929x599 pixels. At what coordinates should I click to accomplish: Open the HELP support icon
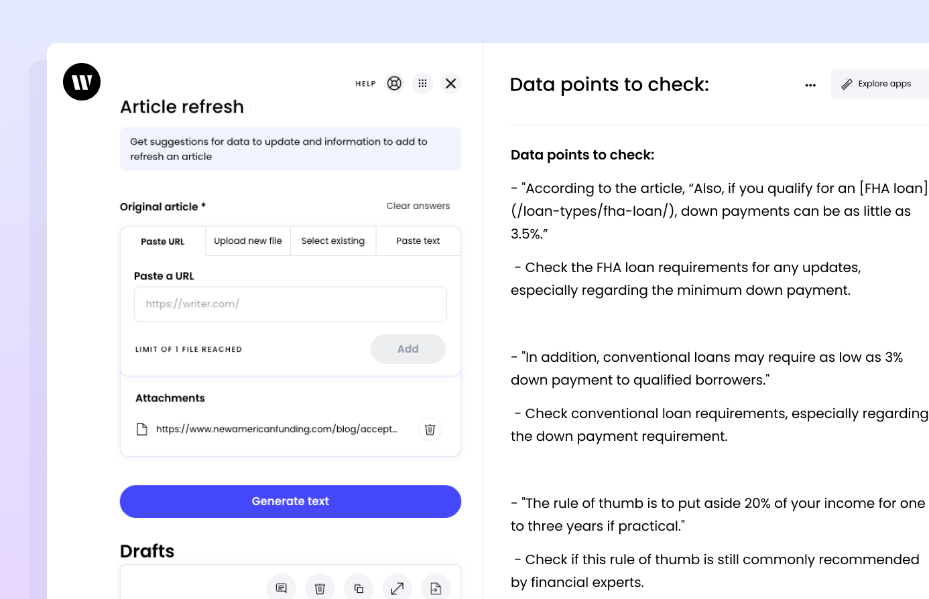click(x=394, y=83)
